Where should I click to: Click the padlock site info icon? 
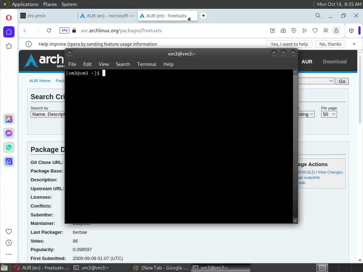coord(74,30)
